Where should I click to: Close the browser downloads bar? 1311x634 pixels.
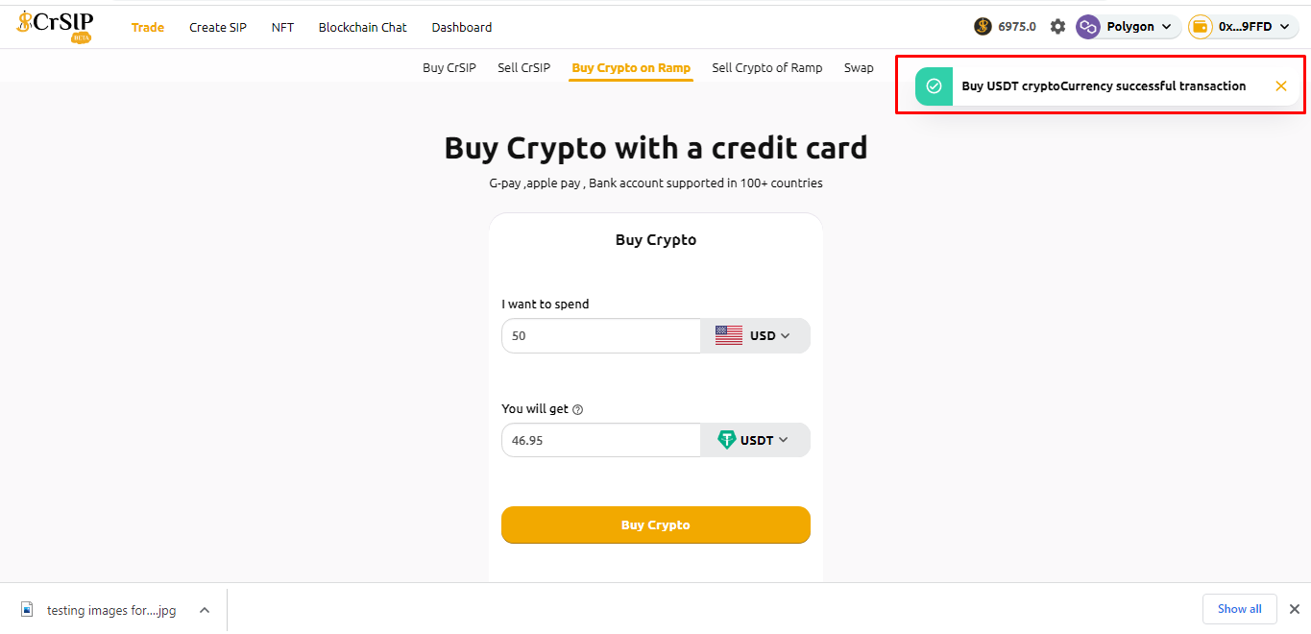(1294, 609)
